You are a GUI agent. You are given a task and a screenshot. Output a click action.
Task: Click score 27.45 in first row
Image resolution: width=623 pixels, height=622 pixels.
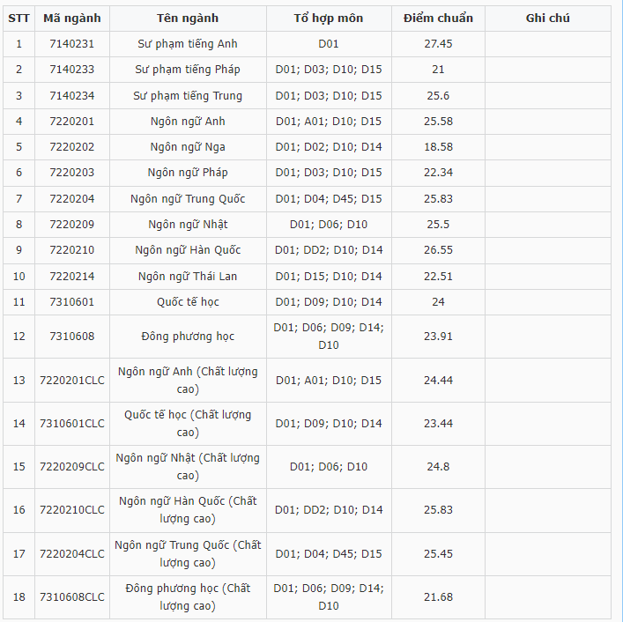pos(438,44)
